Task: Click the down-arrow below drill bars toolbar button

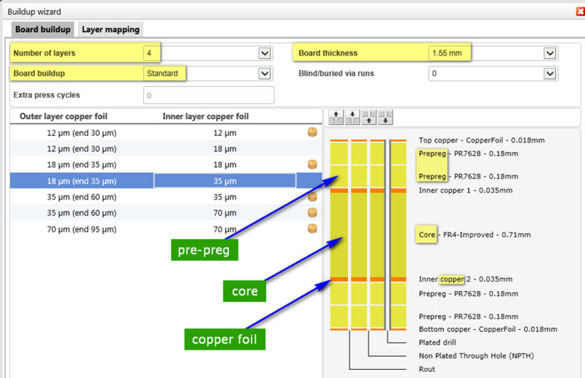Action: 385,117
